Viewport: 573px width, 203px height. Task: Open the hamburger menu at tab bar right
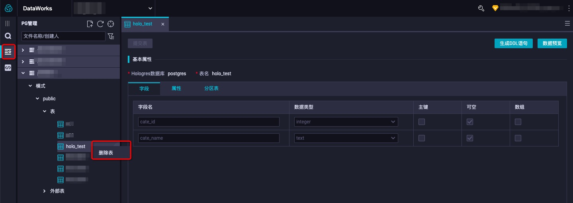click(567, 23)
